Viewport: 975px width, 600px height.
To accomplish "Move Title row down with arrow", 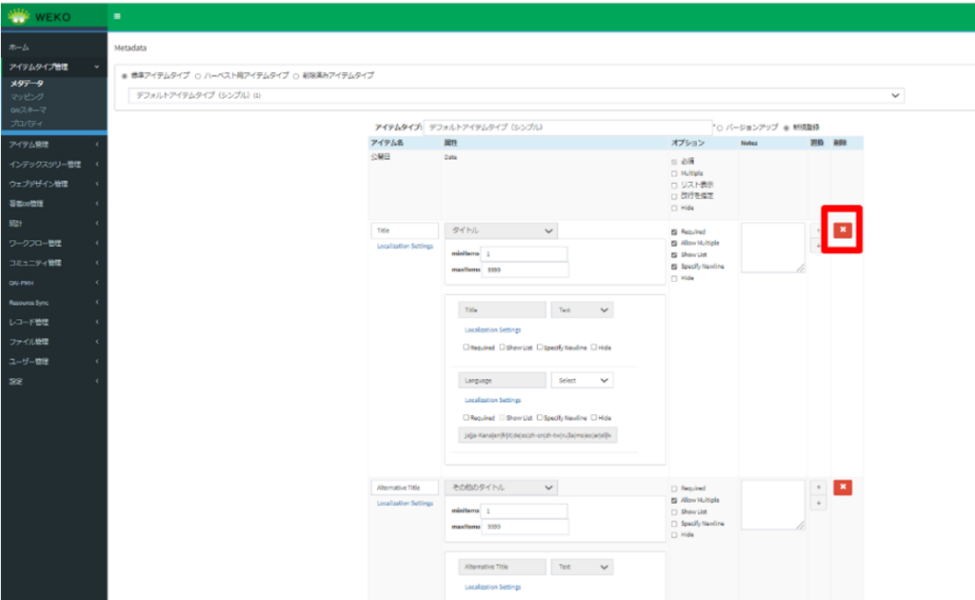I will 817,247.
